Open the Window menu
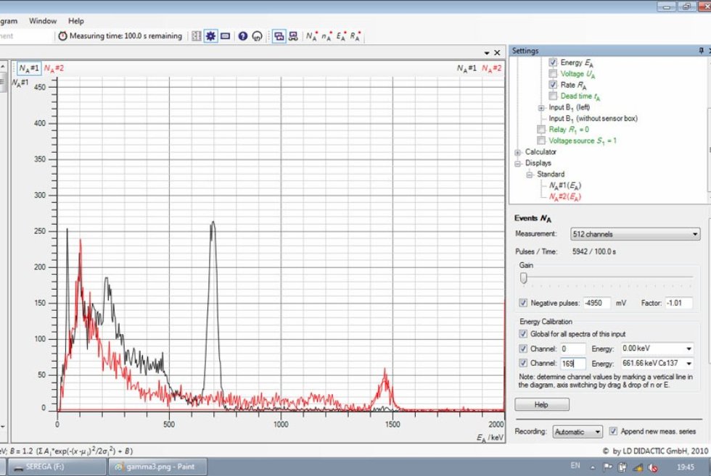The width and height of the screenshot is (711, 476). (x=42, y=20)
